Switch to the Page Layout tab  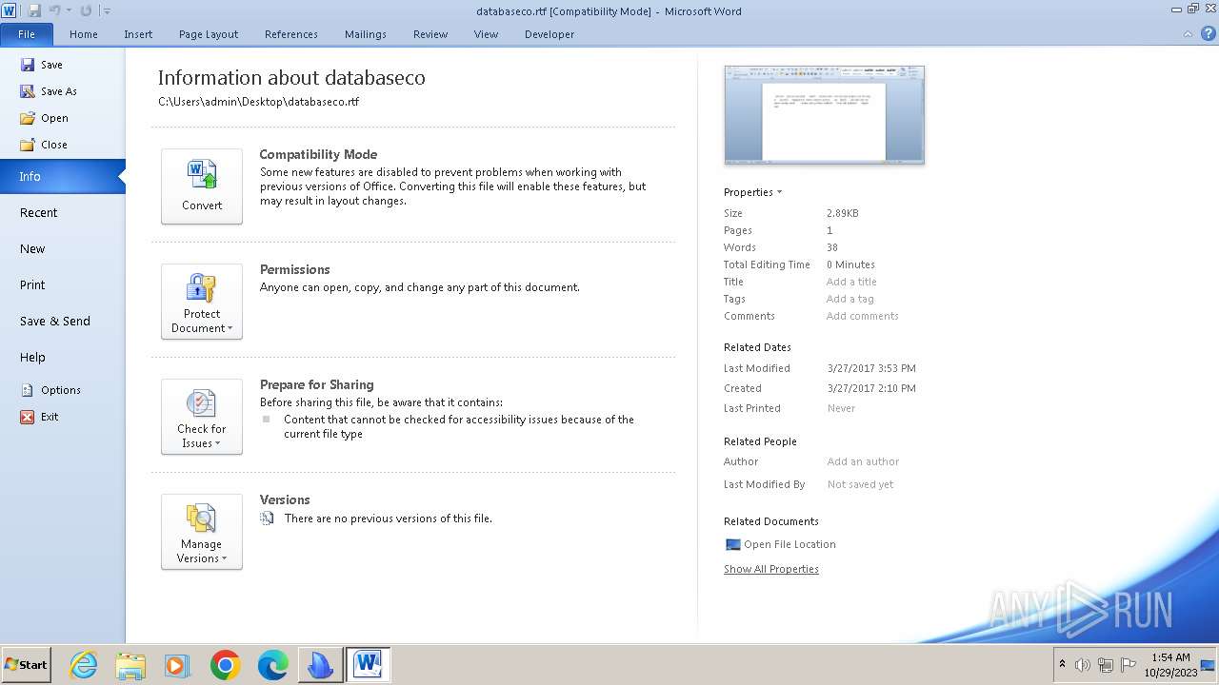(x=209, y=34)
